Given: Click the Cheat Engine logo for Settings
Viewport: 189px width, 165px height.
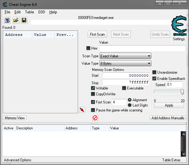Looking at the screenshot, I should pyautogui.click(x=179, y=25).
